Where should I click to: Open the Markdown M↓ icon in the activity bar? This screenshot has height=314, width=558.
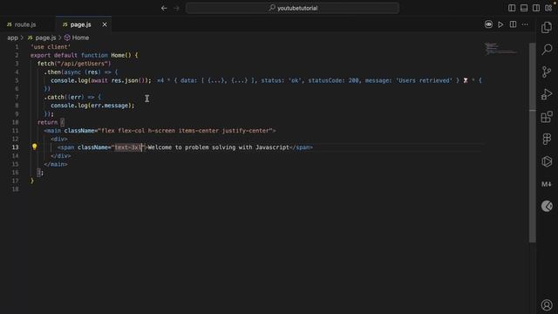click(547, 184)
